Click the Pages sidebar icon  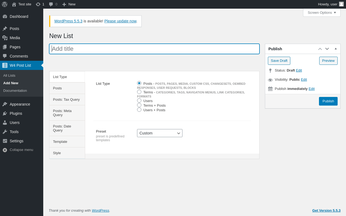(x=5, y=47)
